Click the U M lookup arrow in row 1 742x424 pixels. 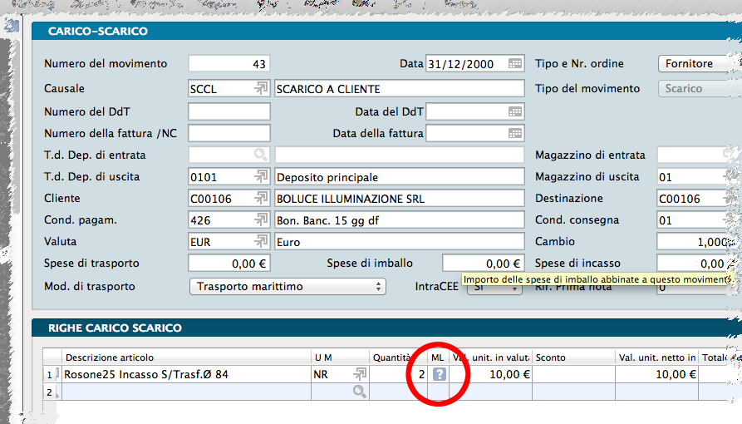click(360, 375)
